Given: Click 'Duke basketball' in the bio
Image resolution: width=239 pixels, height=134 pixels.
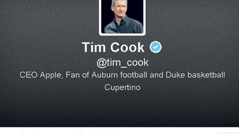Looking at the screenshot, I should (196, 75).
